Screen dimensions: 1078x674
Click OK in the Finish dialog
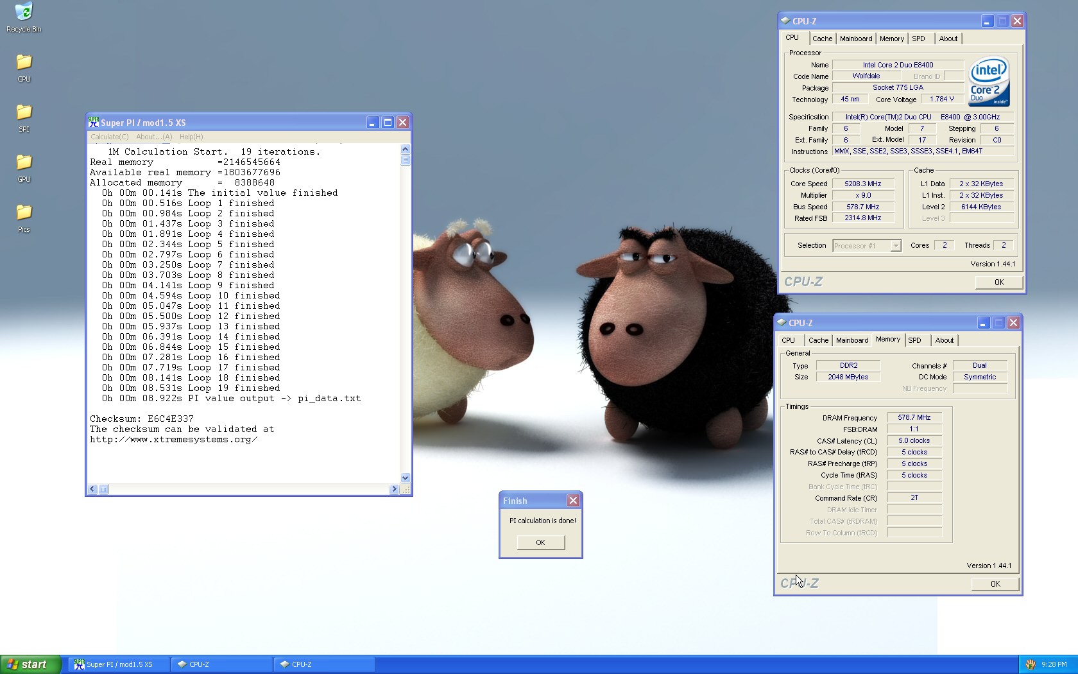point(540,542)
